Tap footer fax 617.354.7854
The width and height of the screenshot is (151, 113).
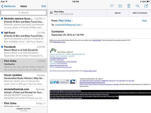[130, 81]
